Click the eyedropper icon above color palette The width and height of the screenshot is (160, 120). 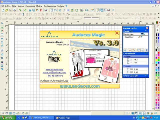click(x=157, y=26)
